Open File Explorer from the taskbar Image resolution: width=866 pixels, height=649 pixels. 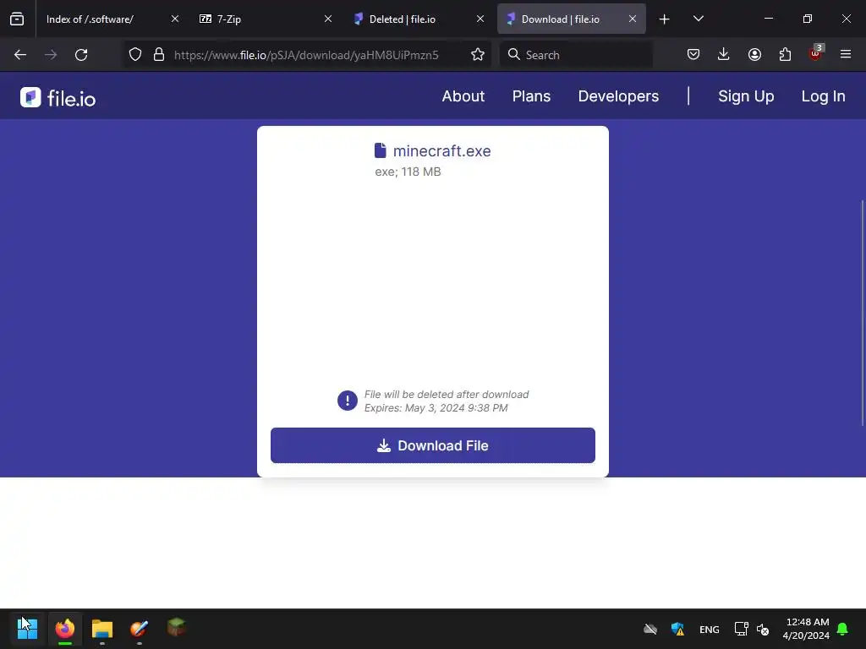click(102, 628)
